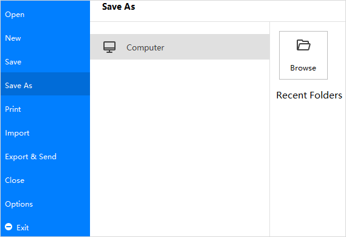Select the Computer location label
Viewport: 346px width, 237px height.
pyautogui.click(x=145, y=47)
